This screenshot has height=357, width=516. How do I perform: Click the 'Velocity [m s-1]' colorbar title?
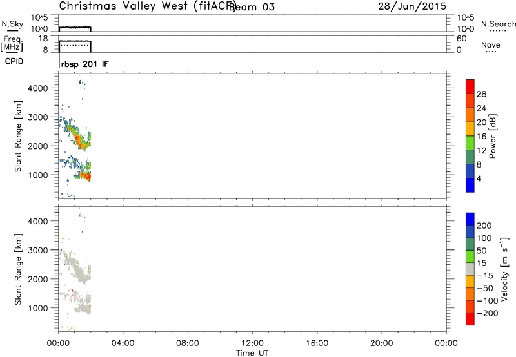pos(504,269)
